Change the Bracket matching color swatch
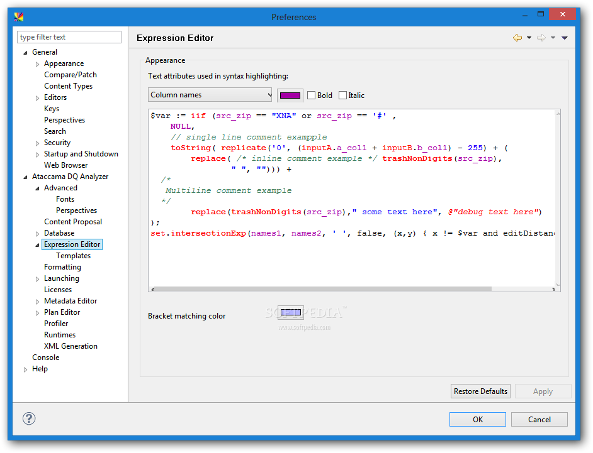This screenshot has width=593, height=453. (x=290, y=312)
